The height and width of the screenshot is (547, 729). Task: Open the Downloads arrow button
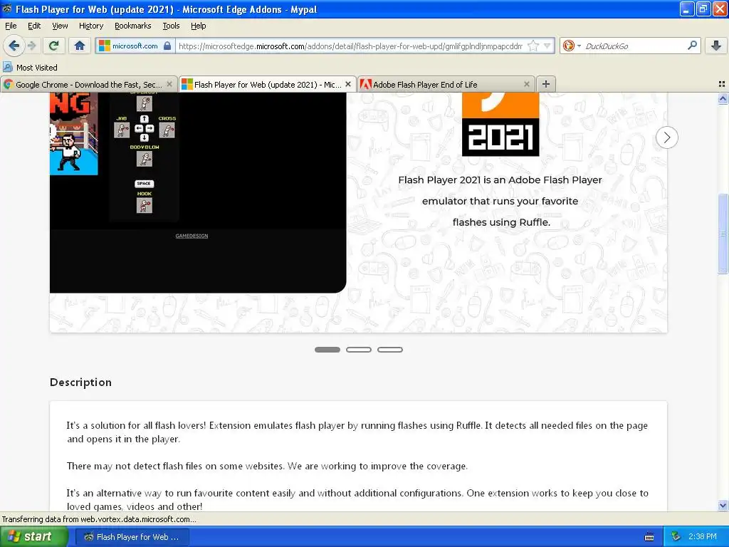point(716,46)
